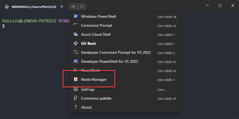
Task: Click the Ctrl+Shift+& shortcut text
Action: [167, 17]
